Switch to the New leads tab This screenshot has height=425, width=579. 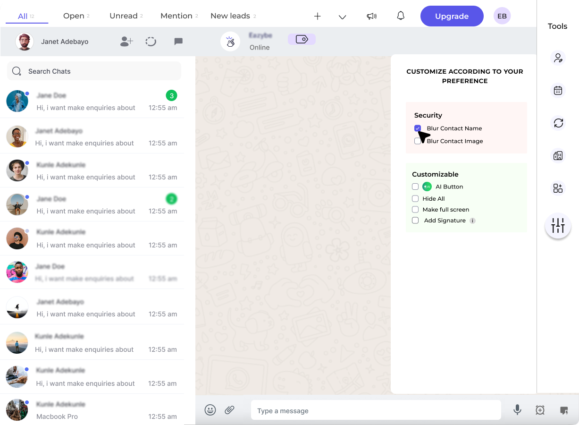(x=233, y=16)
